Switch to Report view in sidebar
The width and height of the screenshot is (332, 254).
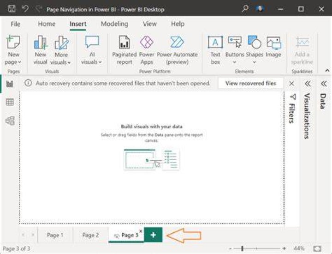[x=10, y=84]
